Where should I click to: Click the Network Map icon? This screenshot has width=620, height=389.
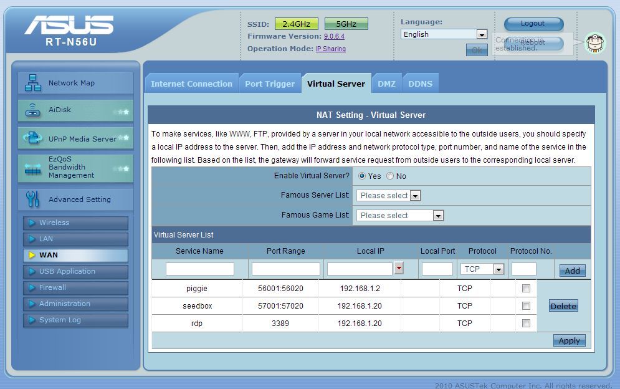coord(32,83)
